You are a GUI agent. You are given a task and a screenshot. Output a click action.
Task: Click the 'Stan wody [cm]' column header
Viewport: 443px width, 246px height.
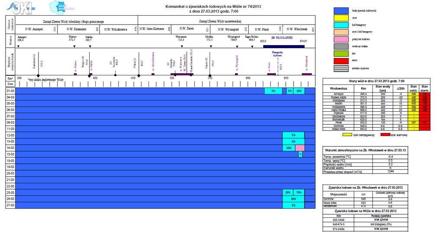[383, 88]
